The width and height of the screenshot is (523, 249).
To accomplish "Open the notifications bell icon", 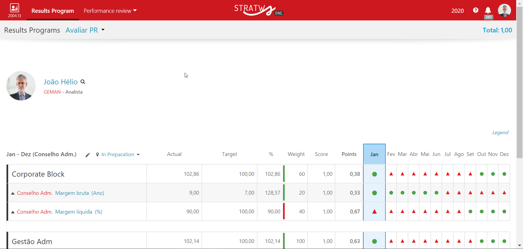I will [488, 10].
